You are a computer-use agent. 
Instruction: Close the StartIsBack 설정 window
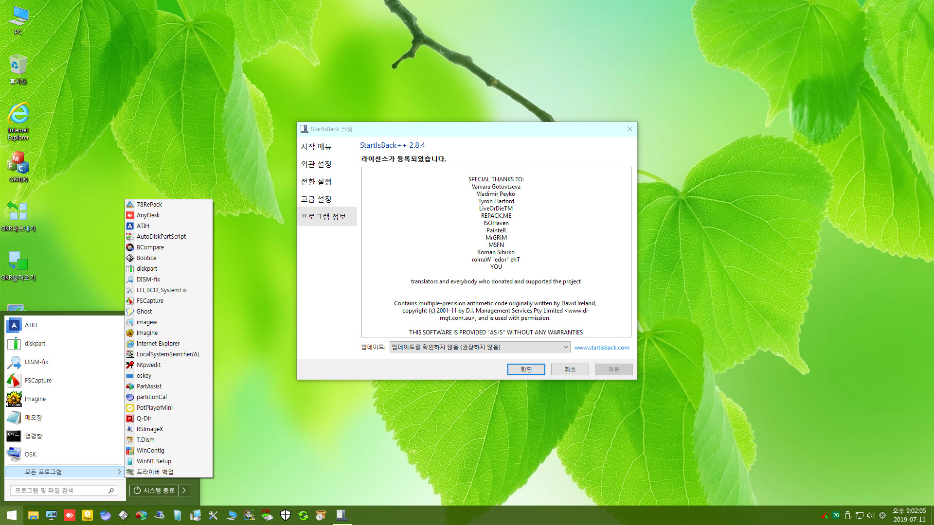pos(630,129)
